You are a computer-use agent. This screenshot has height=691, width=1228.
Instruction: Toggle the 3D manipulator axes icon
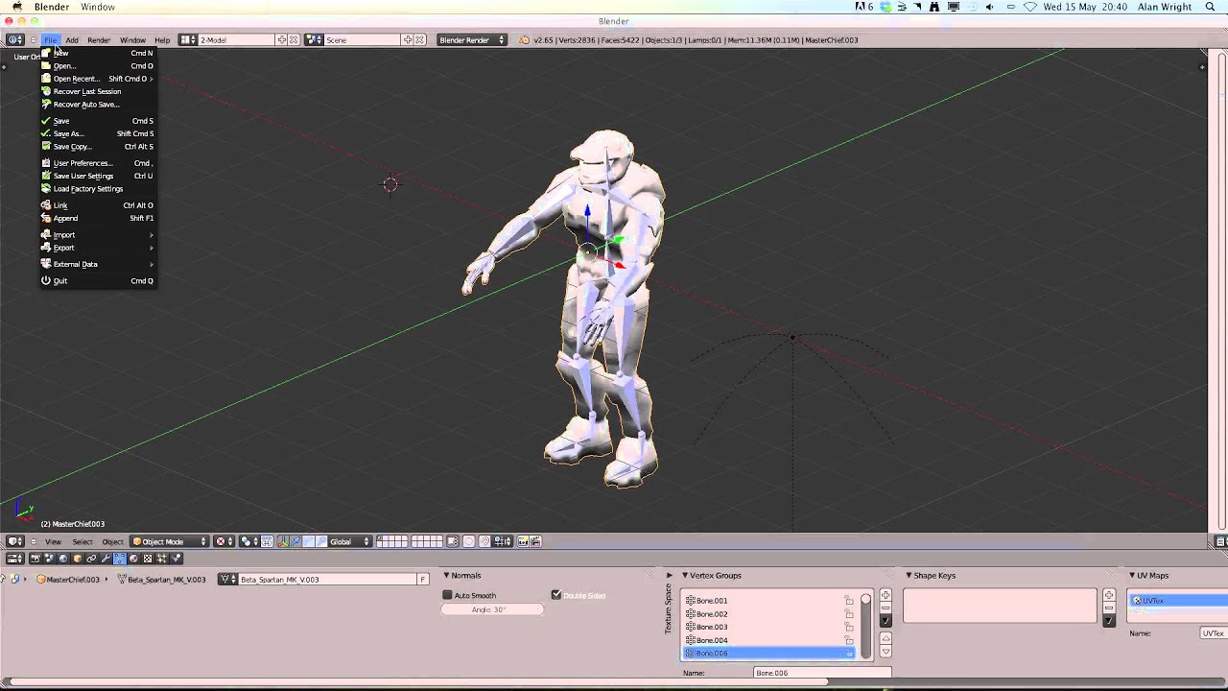[x=282, y=541]
